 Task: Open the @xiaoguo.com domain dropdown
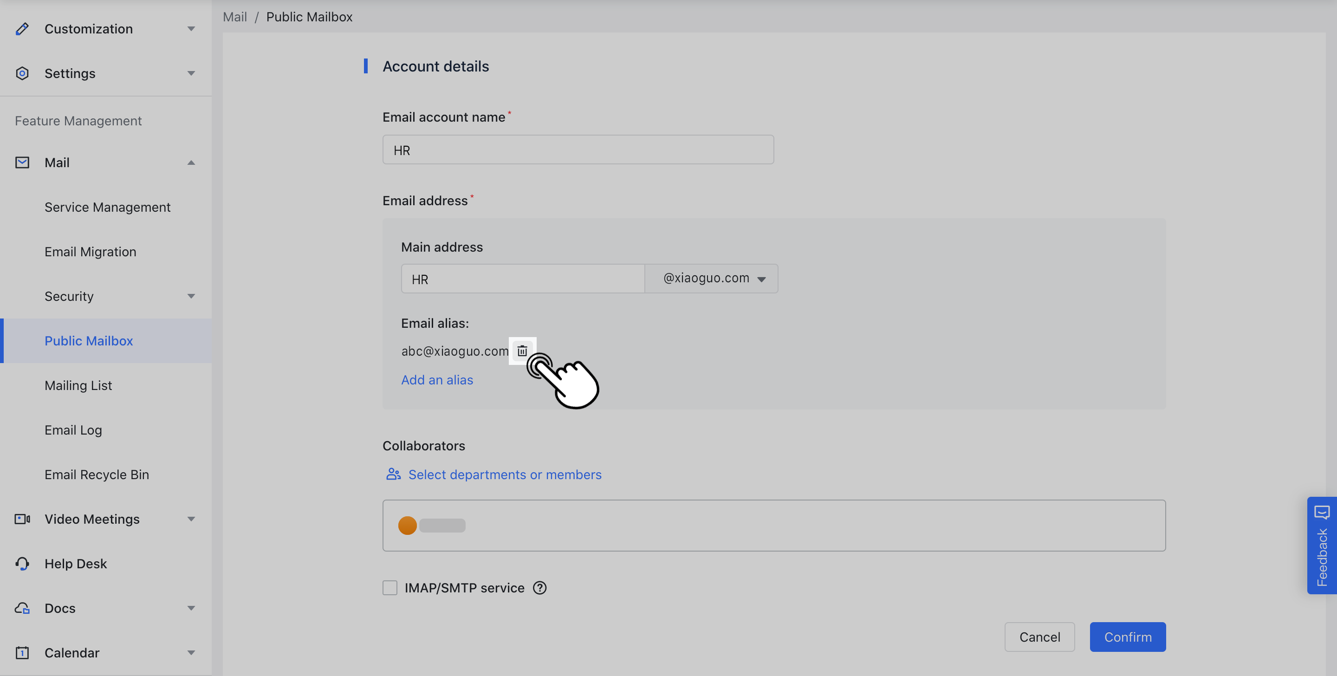click(x=711, y=278)
